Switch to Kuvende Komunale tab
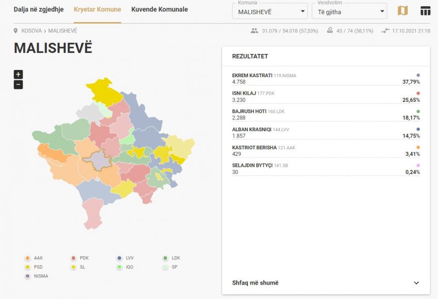The width and height of the screenshot is (438, 299). pyautogui.click(x=159, y=10)
